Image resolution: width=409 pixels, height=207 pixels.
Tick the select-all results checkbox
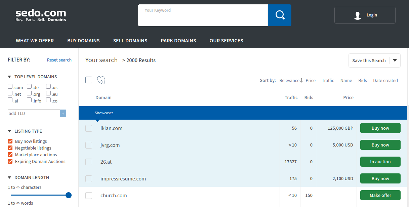(89, 80)
